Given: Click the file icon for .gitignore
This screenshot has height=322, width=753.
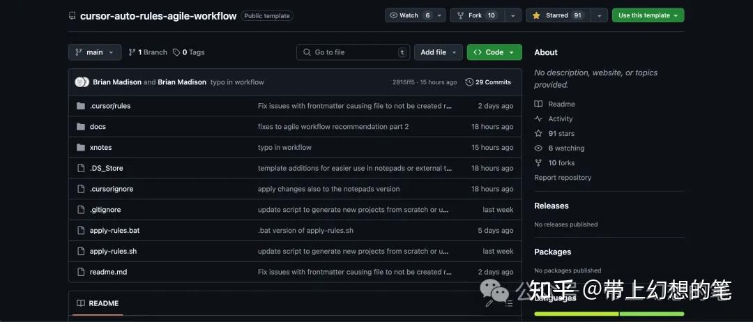Looking at the screenshot, I should pyautogui.click(x=81, y=210).
